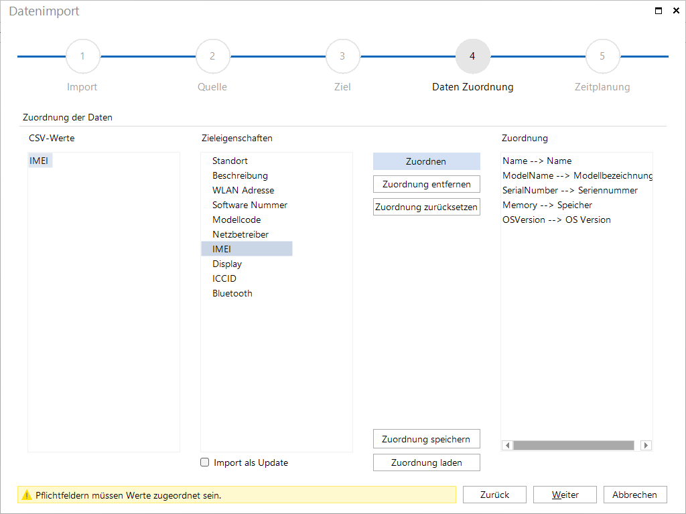The width and height of the screenshot is (686, 514).
Task: Load a mapping with Zuordnung laden
Action: [x=427, y=462]
